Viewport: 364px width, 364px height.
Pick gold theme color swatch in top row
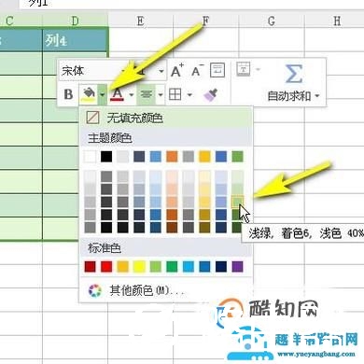[x=204, y=157]
